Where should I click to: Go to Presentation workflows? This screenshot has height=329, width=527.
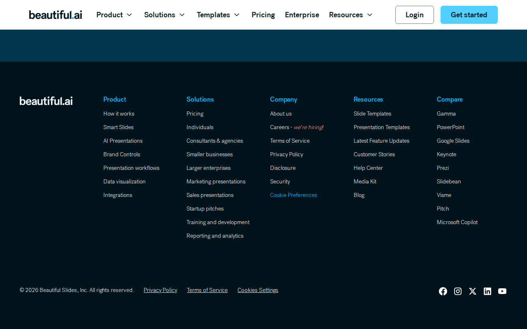131,168
